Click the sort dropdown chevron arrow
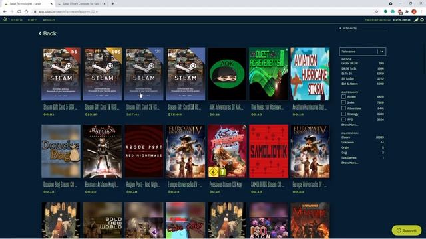This screenshot has height=239, width=426. (x=381, y=52)
